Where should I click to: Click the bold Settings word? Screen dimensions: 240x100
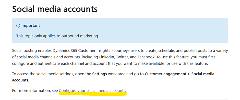[100, 74]
